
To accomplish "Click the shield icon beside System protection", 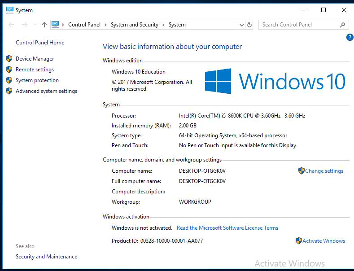I will click(x=9, y=80).
